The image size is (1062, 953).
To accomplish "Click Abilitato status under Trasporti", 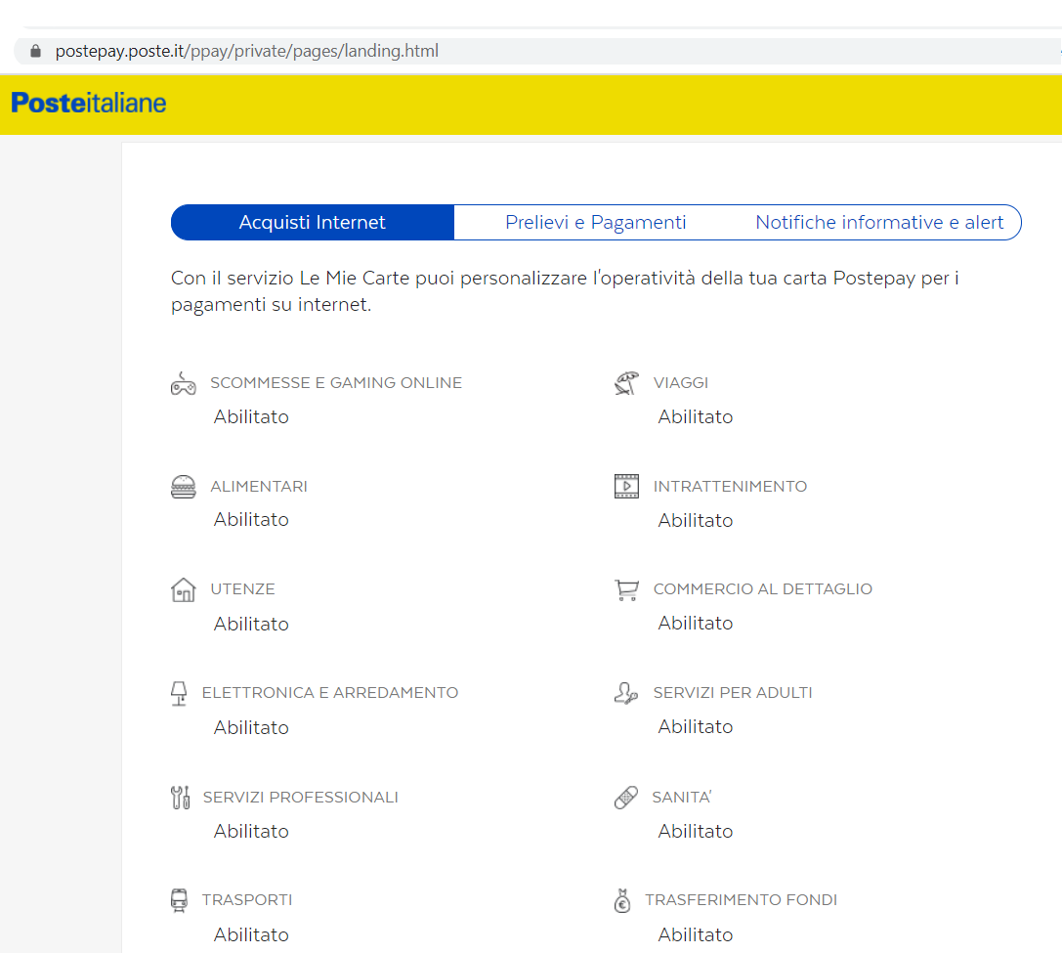I will pos(251,935).
